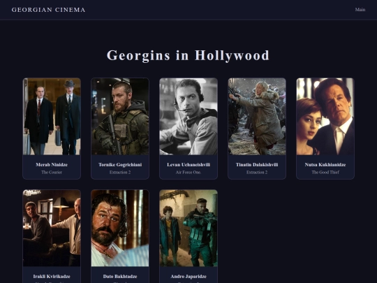This screenshot has height=283, width=377.
Task: Select the name Levan Uchaneishvili
Action: pos(188,165)
